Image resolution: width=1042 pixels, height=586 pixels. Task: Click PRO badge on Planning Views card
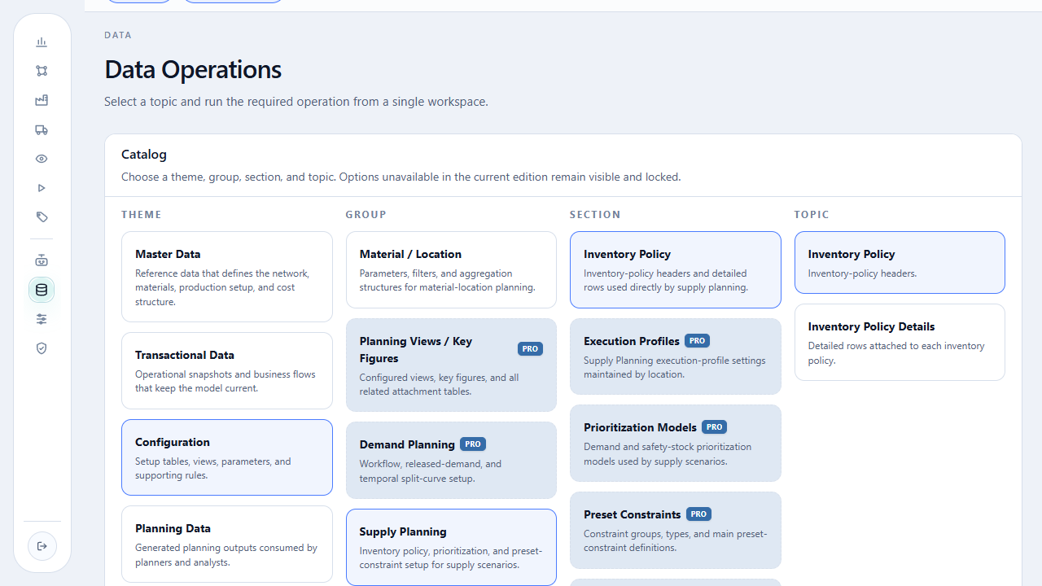530,349
